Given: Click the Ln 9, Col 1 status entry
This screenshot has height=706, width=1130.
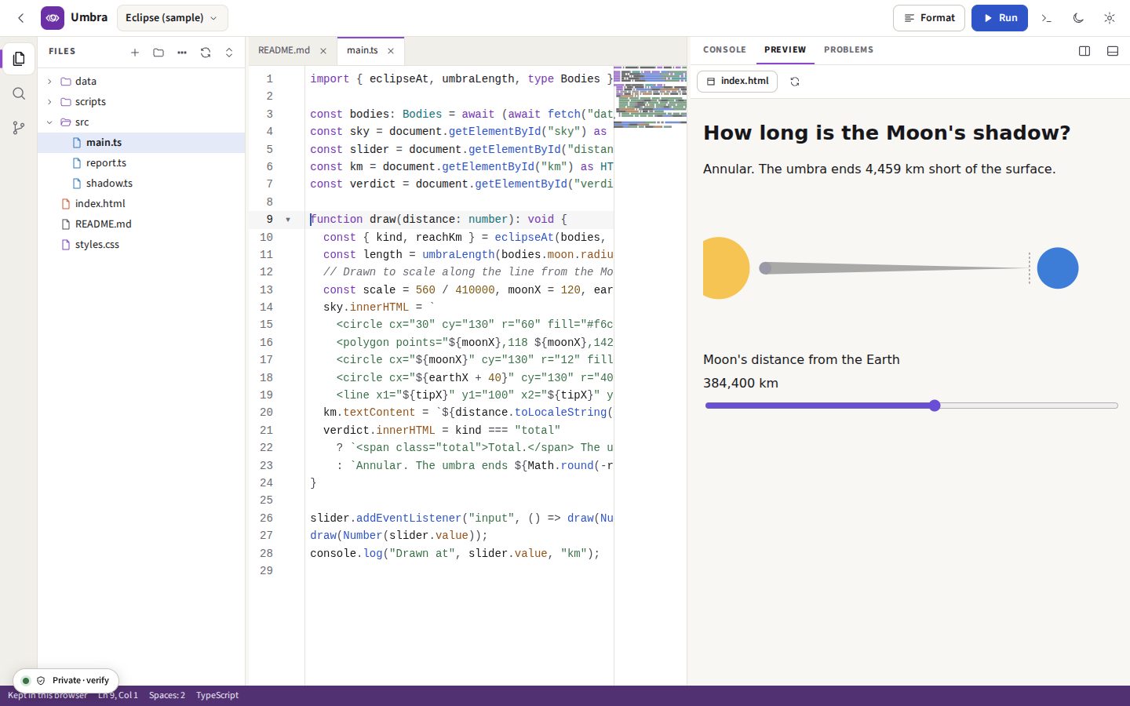Looking at the screenshot, I should pos(118,695).
